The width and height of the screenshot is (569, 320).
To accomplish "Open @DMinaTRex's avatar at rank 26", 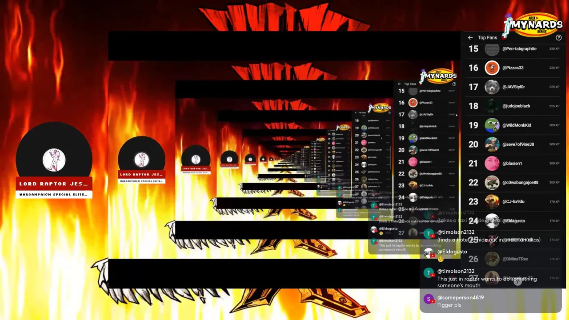I will (x=492, y=259).
